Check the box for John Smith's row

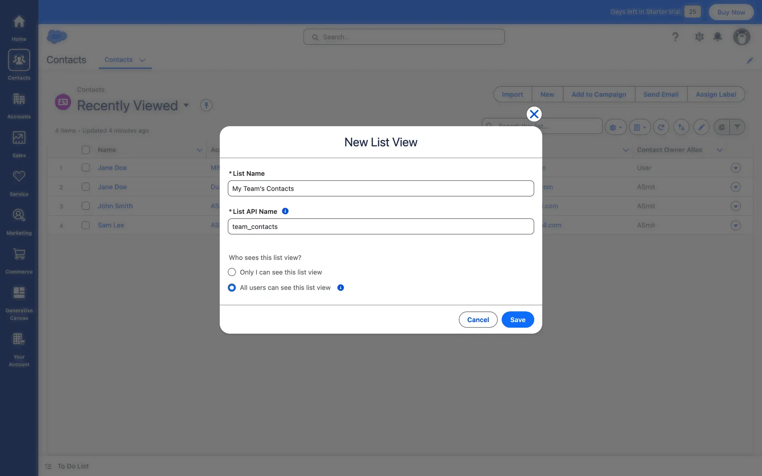(86, 206)
